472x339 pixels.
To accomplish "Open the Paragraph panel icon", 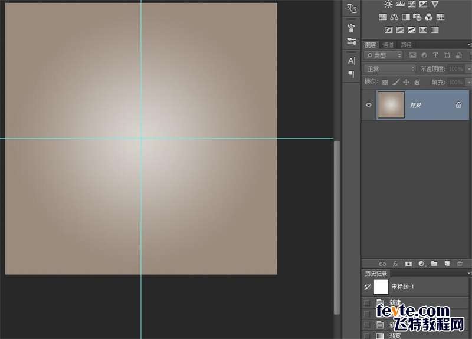I will (351, 74).
